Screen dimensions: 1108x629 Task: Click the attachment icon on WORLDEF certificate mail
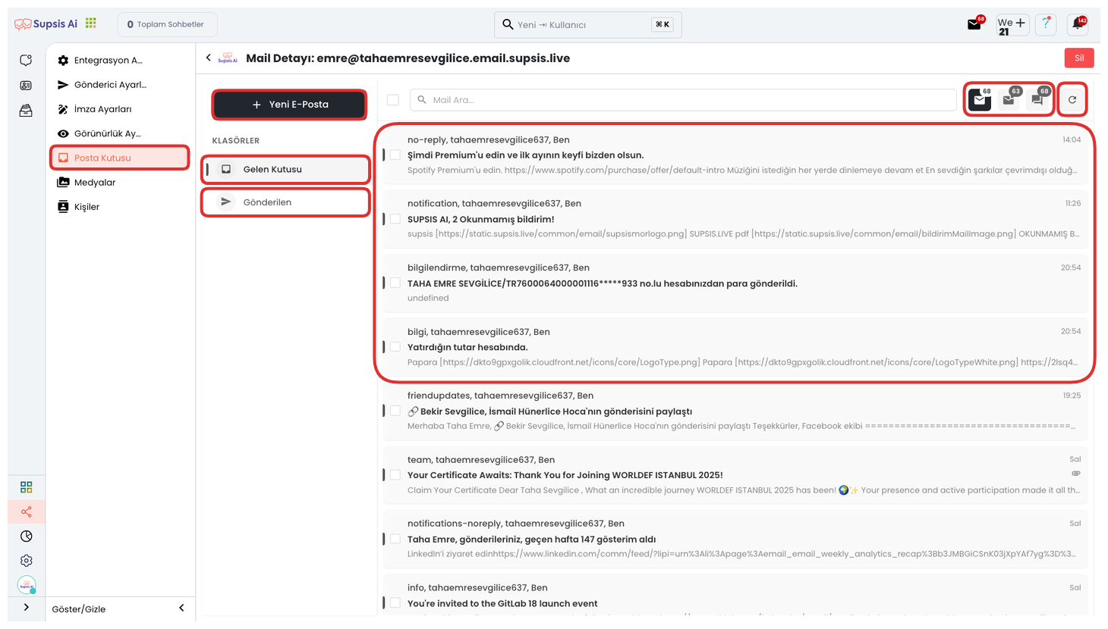[x=1075, y=474]
